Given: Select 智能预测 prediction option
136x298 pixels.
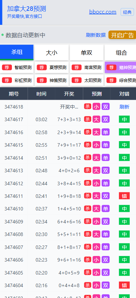Looking at the screenshot, I should tap(17, 68).
